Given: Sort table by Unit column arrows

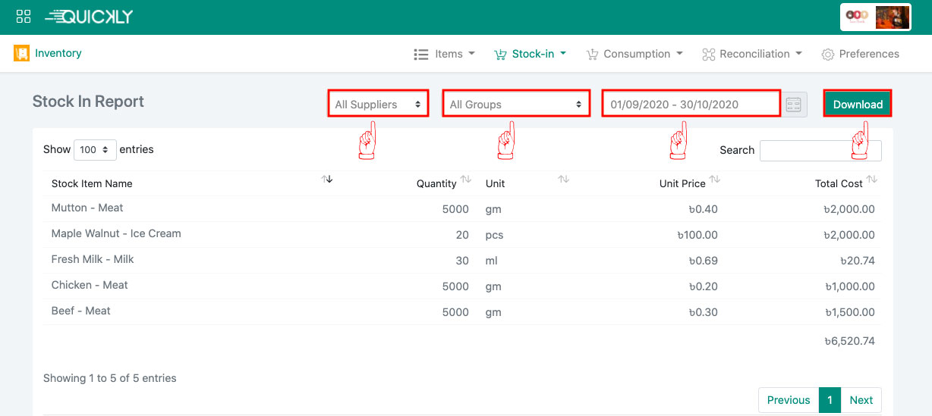Looking at the screenshot, I should 564,180.
